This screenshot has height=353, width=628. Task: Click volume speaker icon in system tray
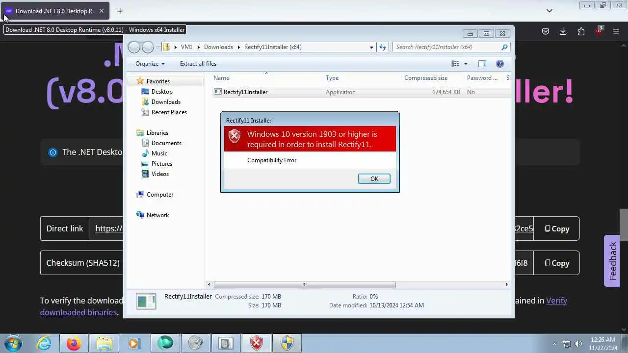tap(578, 344)
